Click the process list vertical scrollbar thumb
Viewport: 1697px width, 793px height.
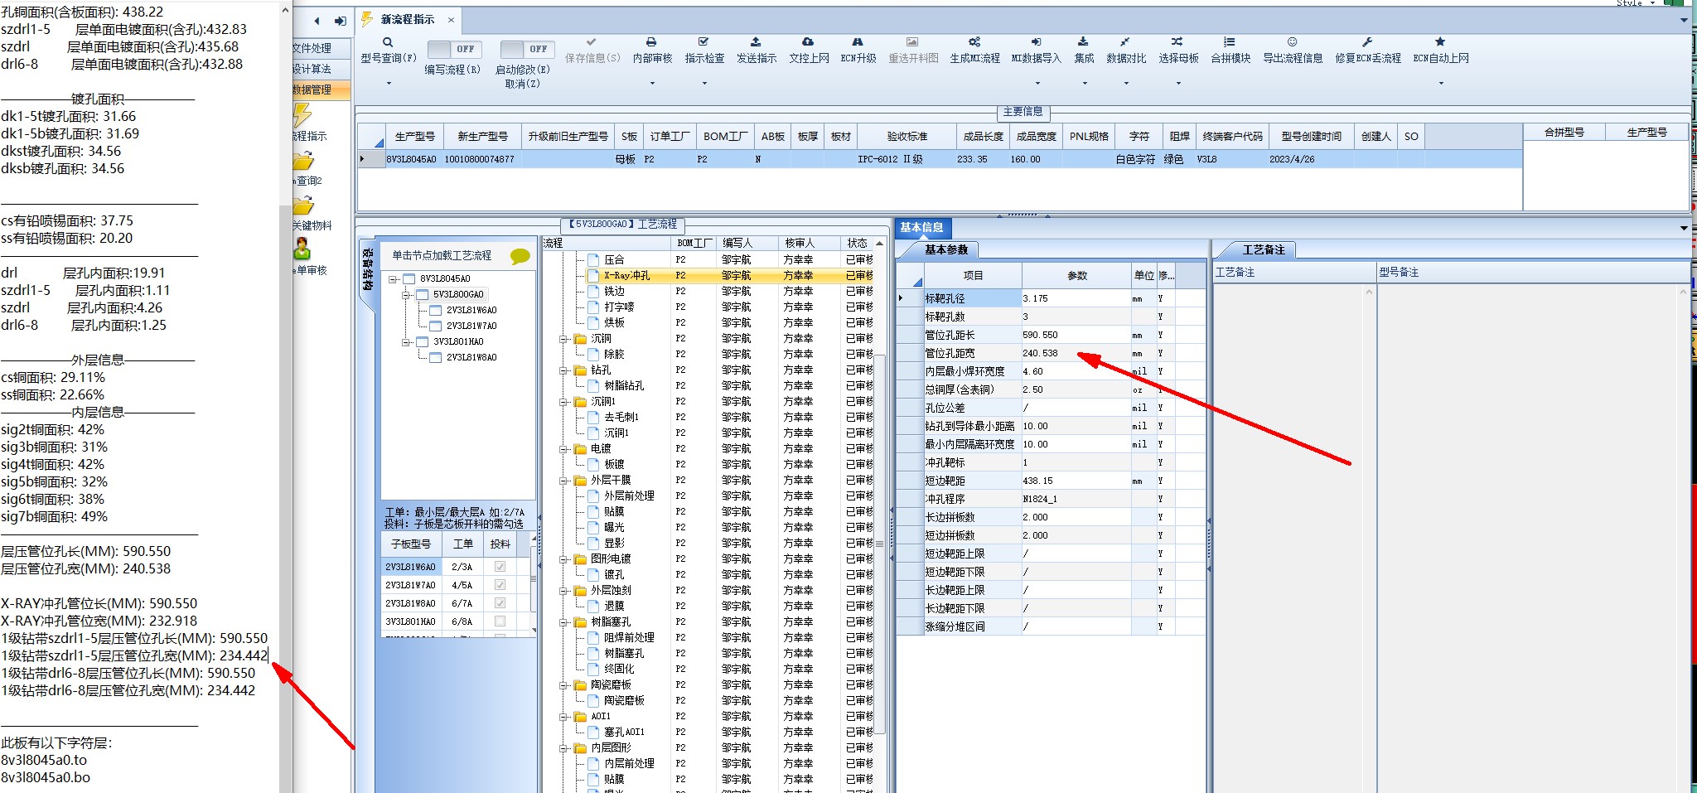click(x=880, y=544)
